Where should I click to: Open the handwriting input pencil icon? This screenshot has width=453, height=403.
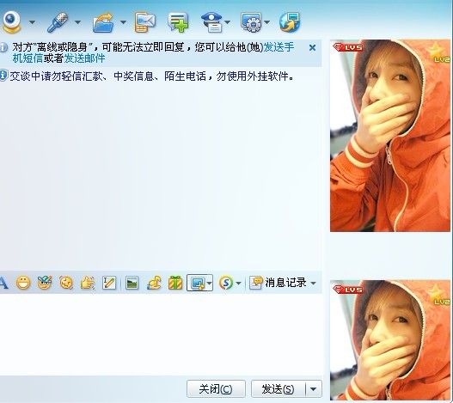(x=109, y=283)
